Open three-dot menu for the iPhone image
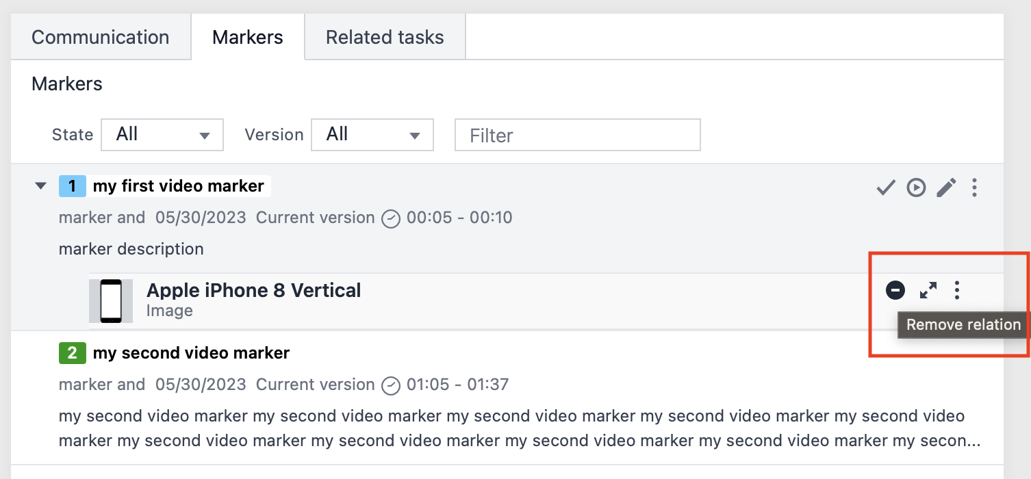The image size is (1031, 479). pyautogui.click(x=956, y=290)
